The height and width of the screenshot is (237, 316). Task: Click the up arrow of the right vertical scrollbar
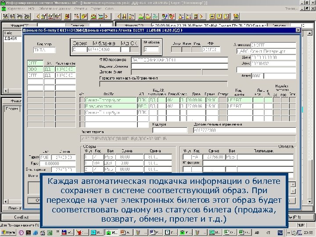[x=310, y=33]
